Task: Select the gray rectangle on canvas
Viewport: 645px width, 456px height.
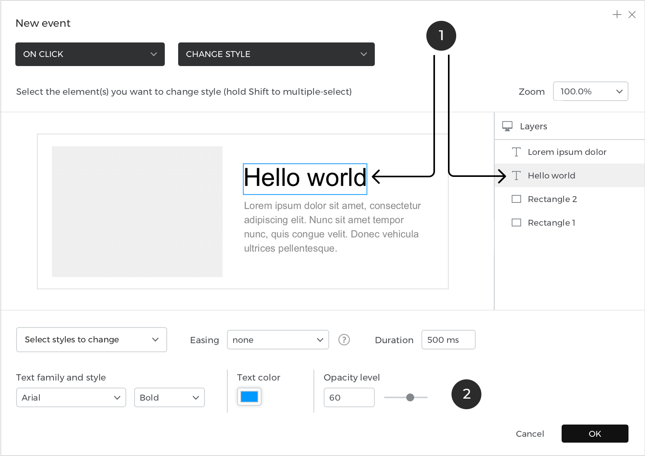Action: 137,211
